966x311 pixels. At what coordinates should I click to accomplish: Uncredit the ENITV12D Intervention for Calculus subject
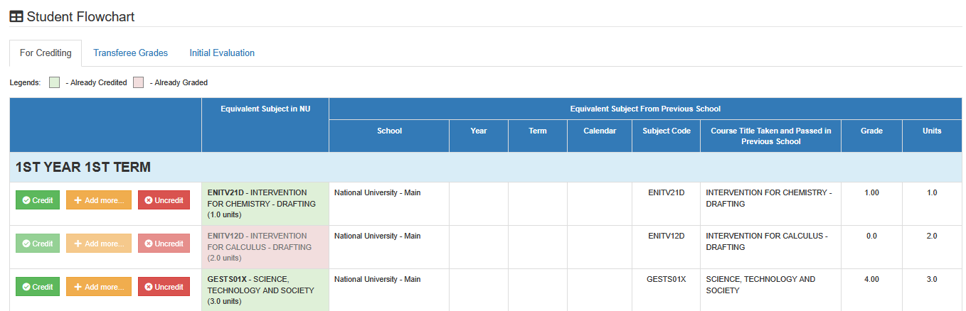(164, 244)
